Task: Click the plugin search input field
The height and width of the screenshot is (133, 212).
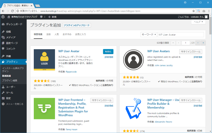Action: coord(181,34)
